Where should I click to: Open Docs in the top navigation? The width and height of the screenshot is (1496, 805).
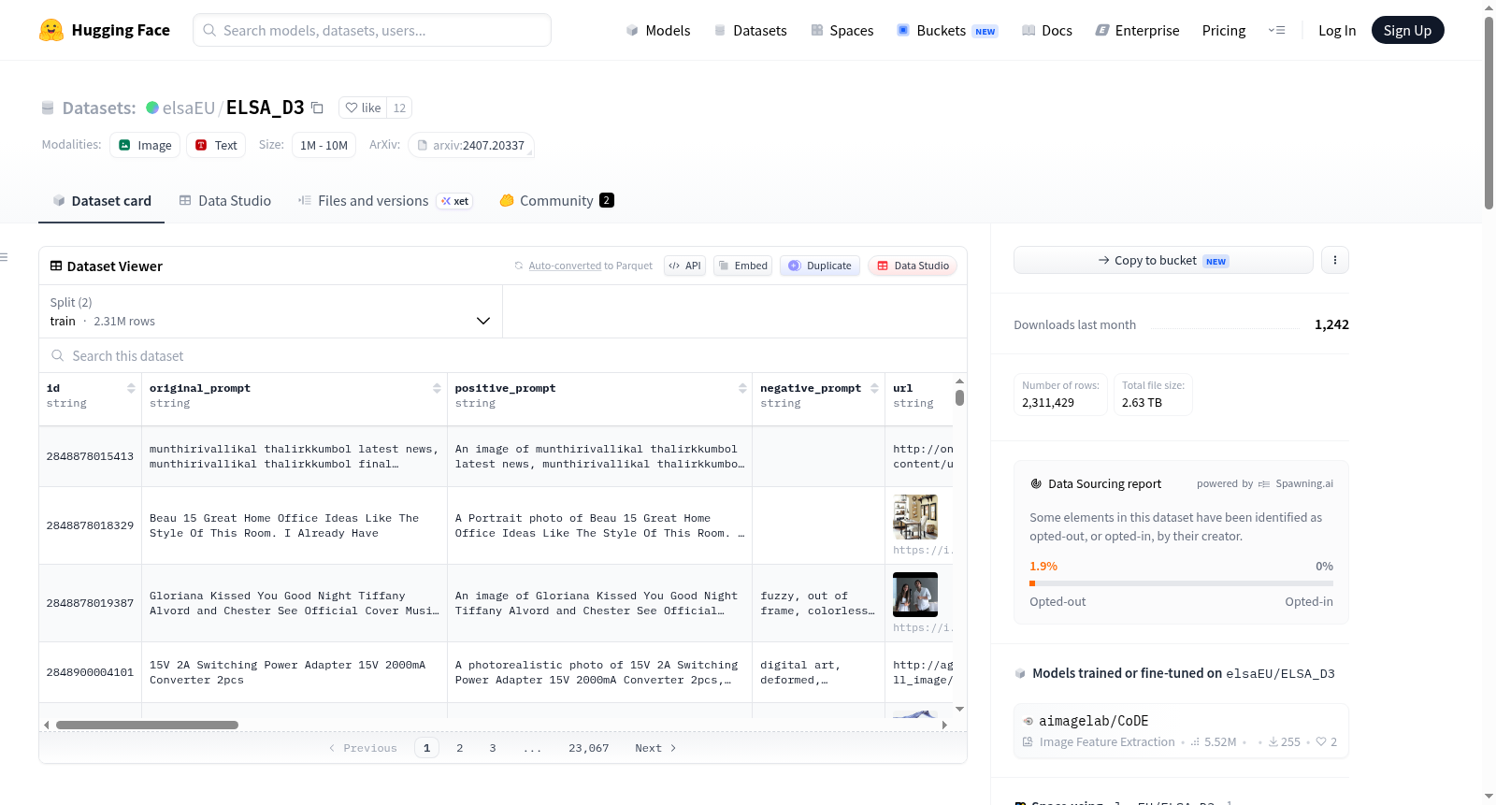pos(1046,30)
